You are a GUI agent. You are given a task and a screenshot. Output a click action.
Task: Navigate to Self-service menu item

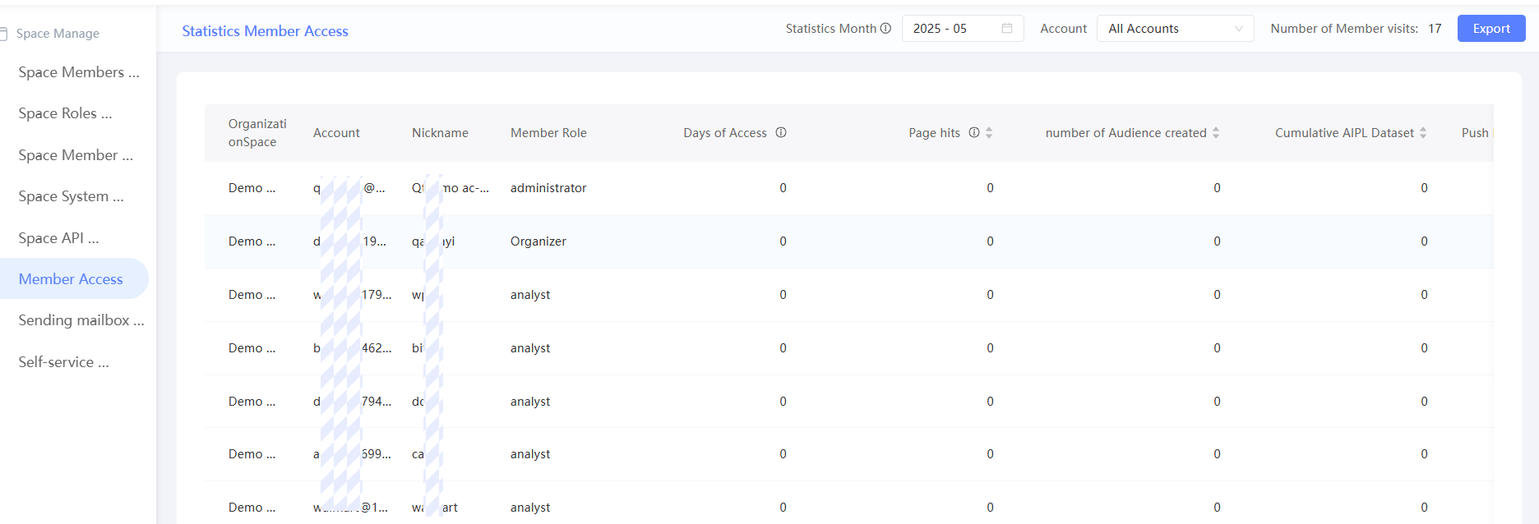63,362
